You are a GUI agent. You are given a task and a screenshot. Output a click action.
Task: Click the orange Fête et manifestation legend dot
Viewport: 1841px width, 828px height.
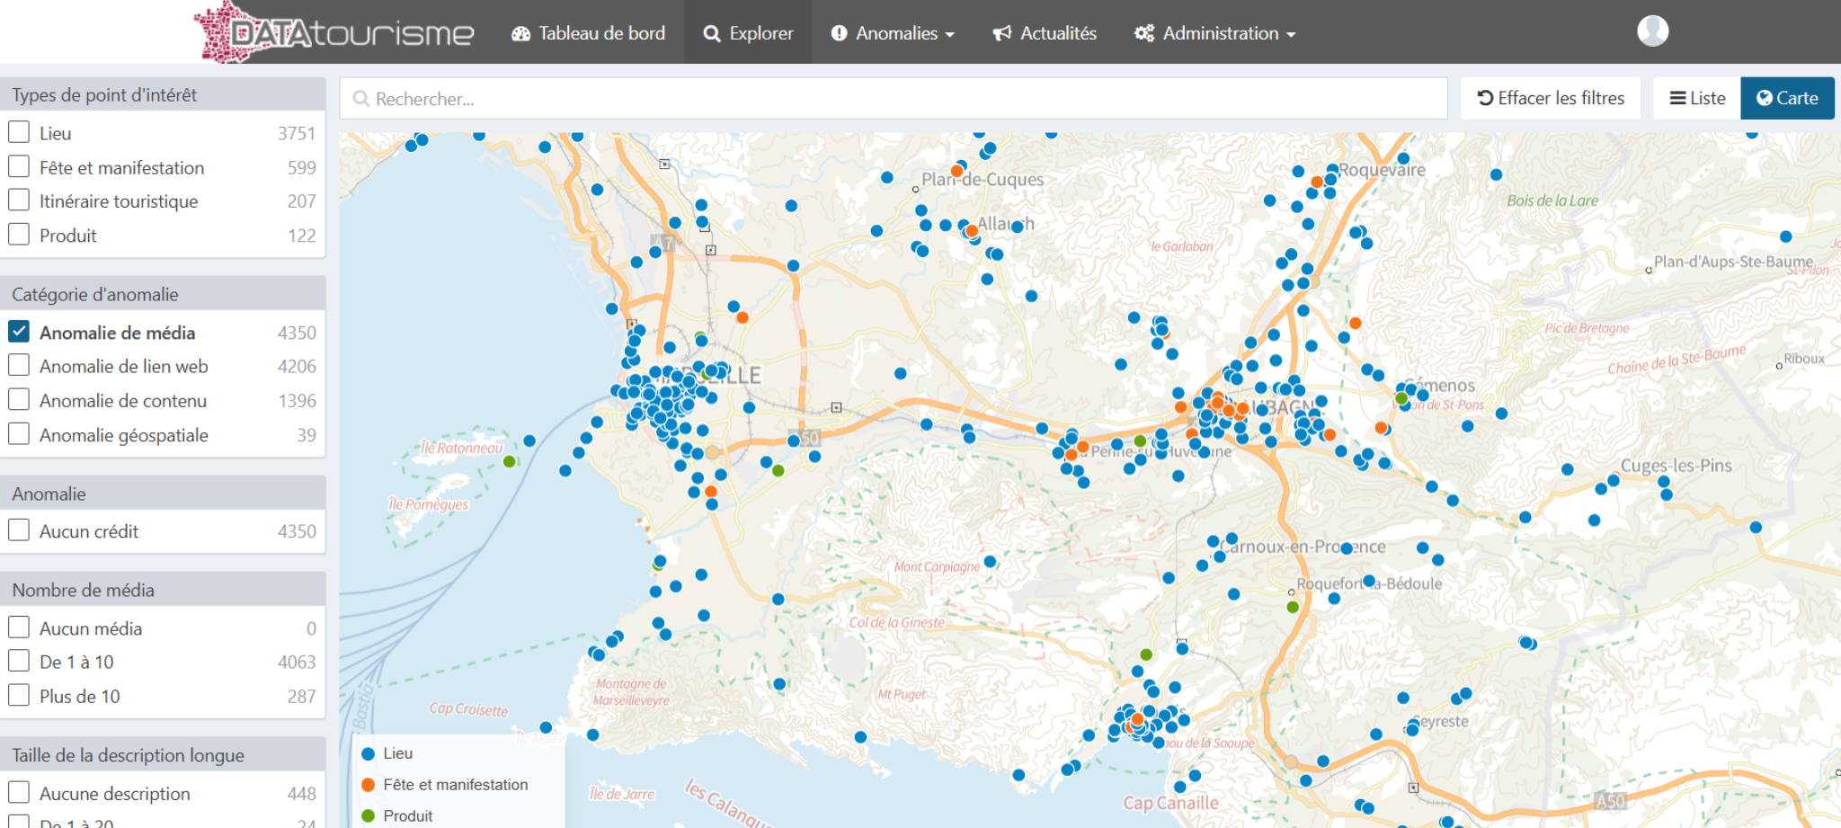click(368, 785)
